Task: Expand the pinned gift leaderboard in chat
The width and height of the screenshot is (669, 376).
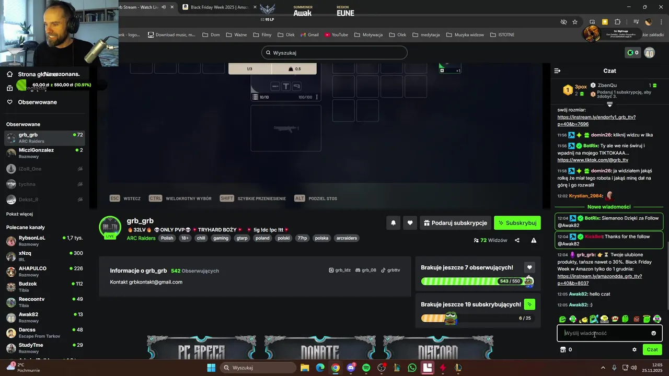Action: coord(609,104)
